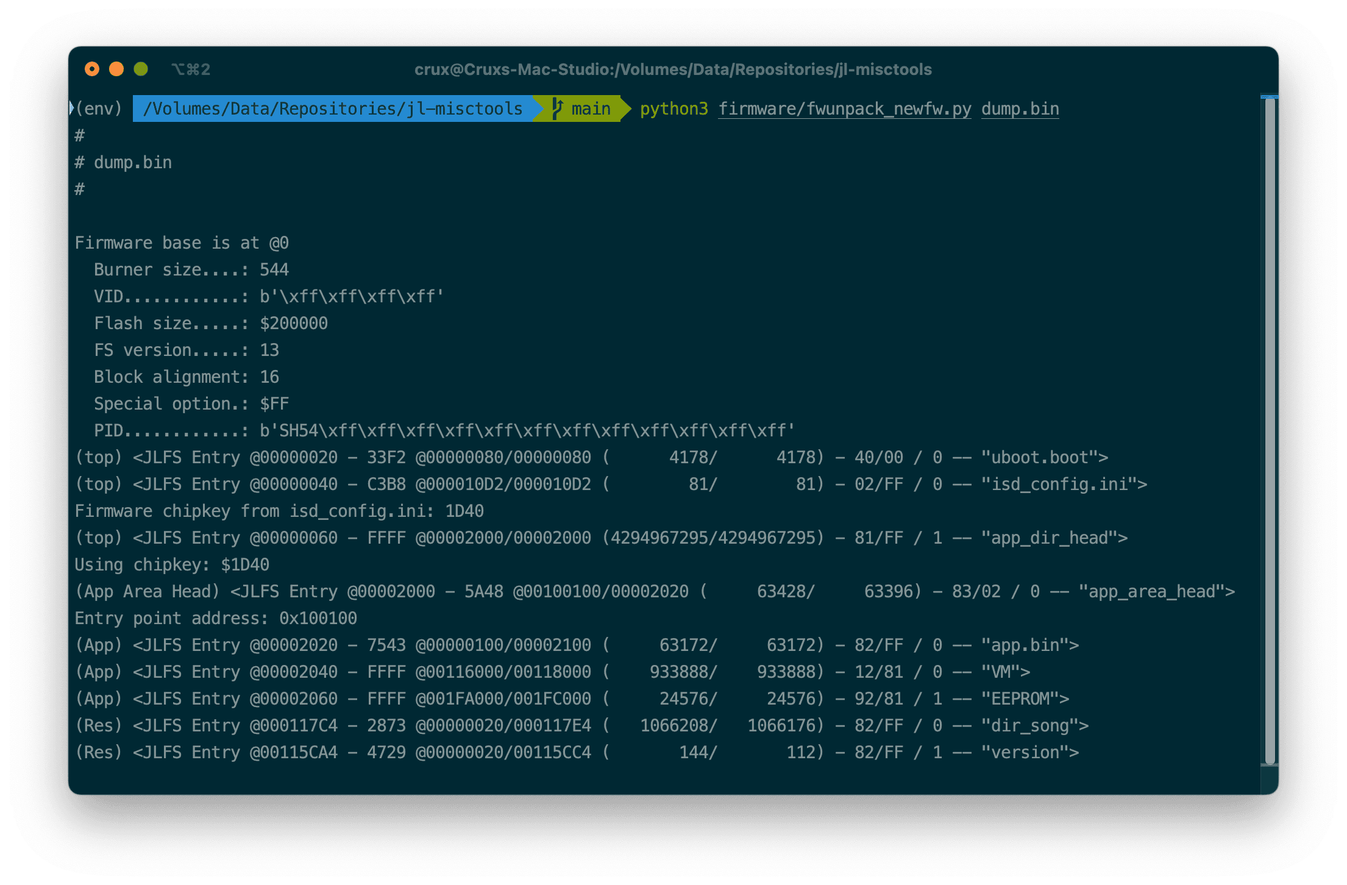Screen dimensions: 1347x885
Task: Click the green zoom window button
Action: click(141, 69)
